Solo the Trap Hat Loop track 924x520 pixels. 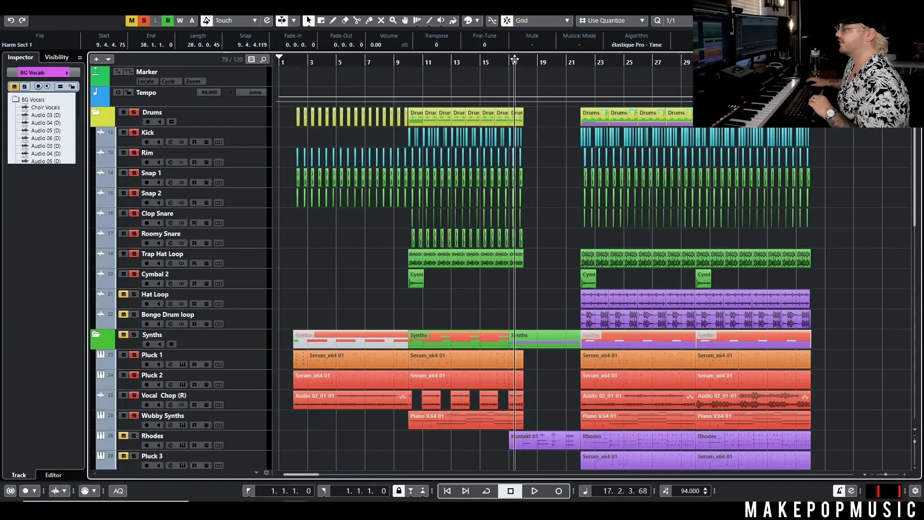(134, 254)
